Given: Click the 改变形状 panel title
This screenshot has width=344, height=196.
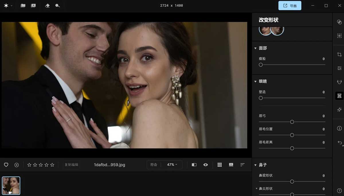Looking at the screenshot, I should click(x=269, y=20).
